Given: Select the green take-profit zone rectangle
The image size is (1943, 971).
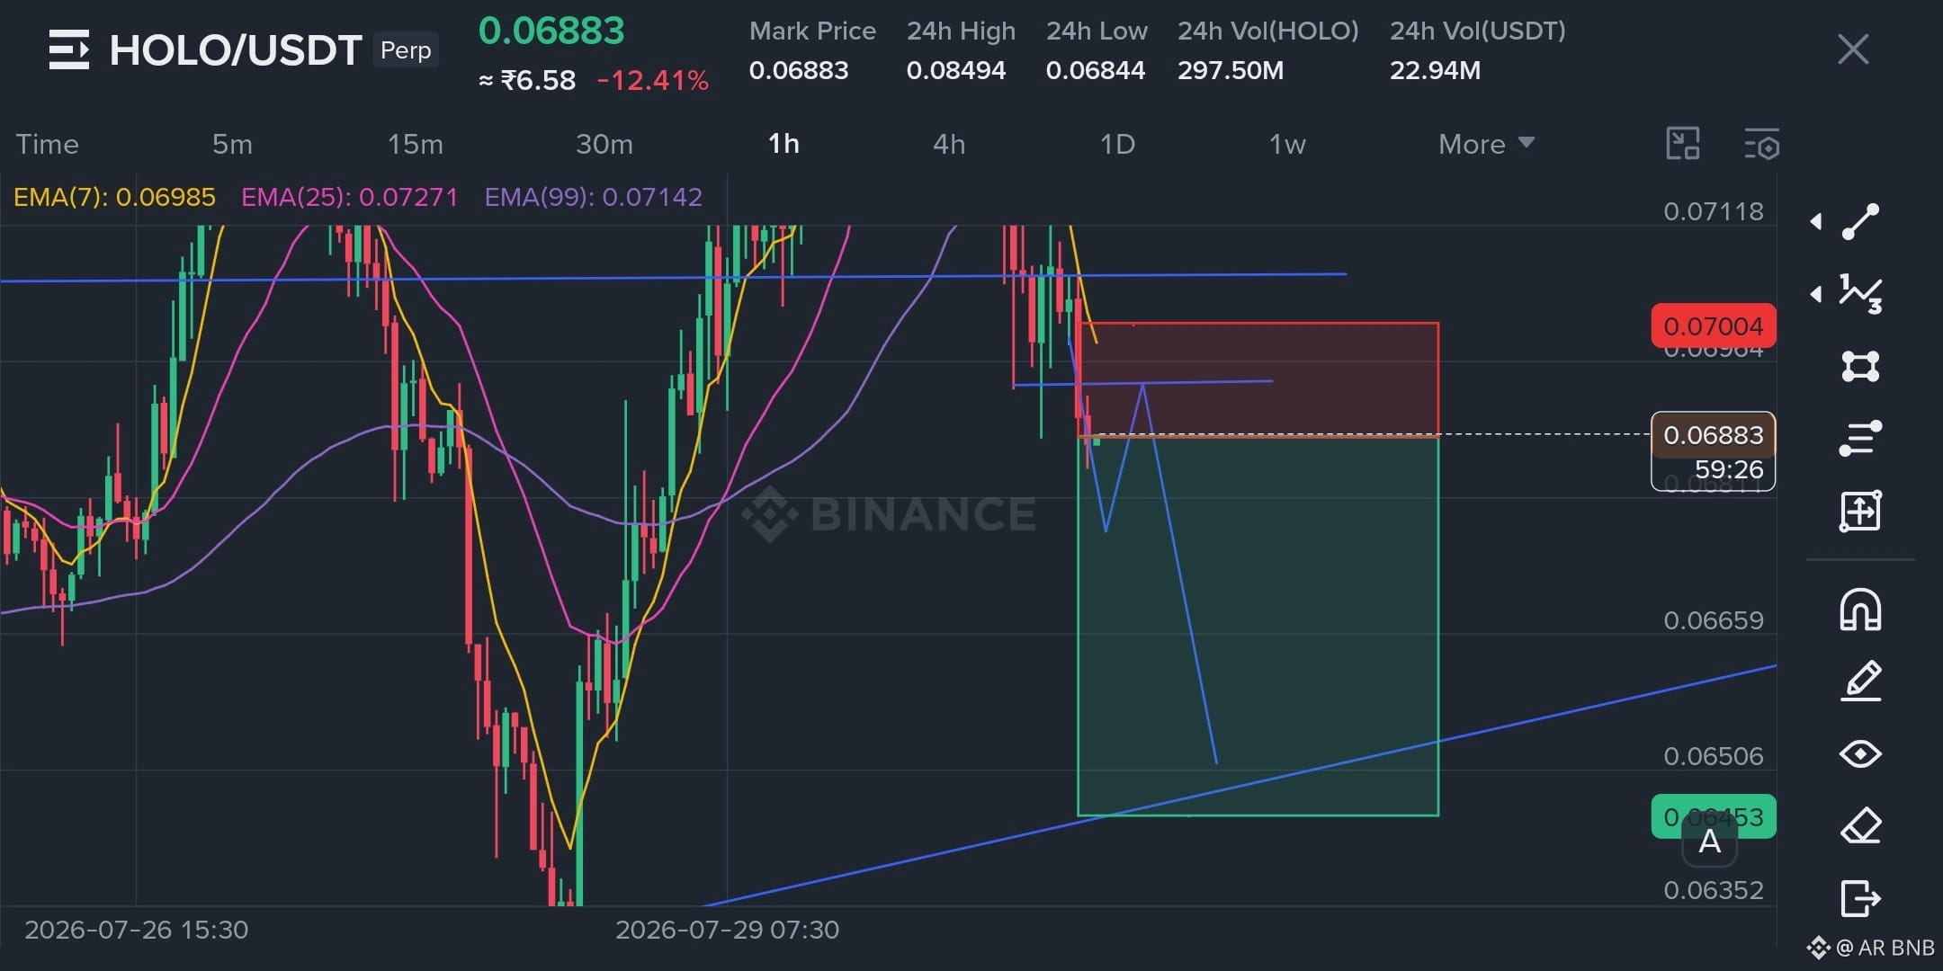Looking at the screenshot, I should point(1258,627).
